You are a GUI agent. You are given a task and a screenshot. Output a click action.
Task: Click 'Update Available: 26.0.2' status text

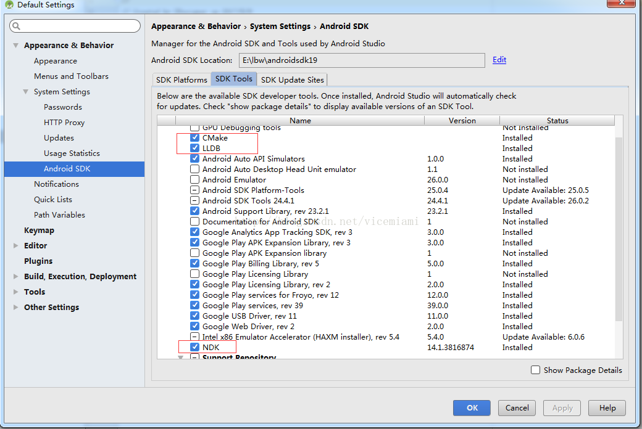[x=545, y=201]
